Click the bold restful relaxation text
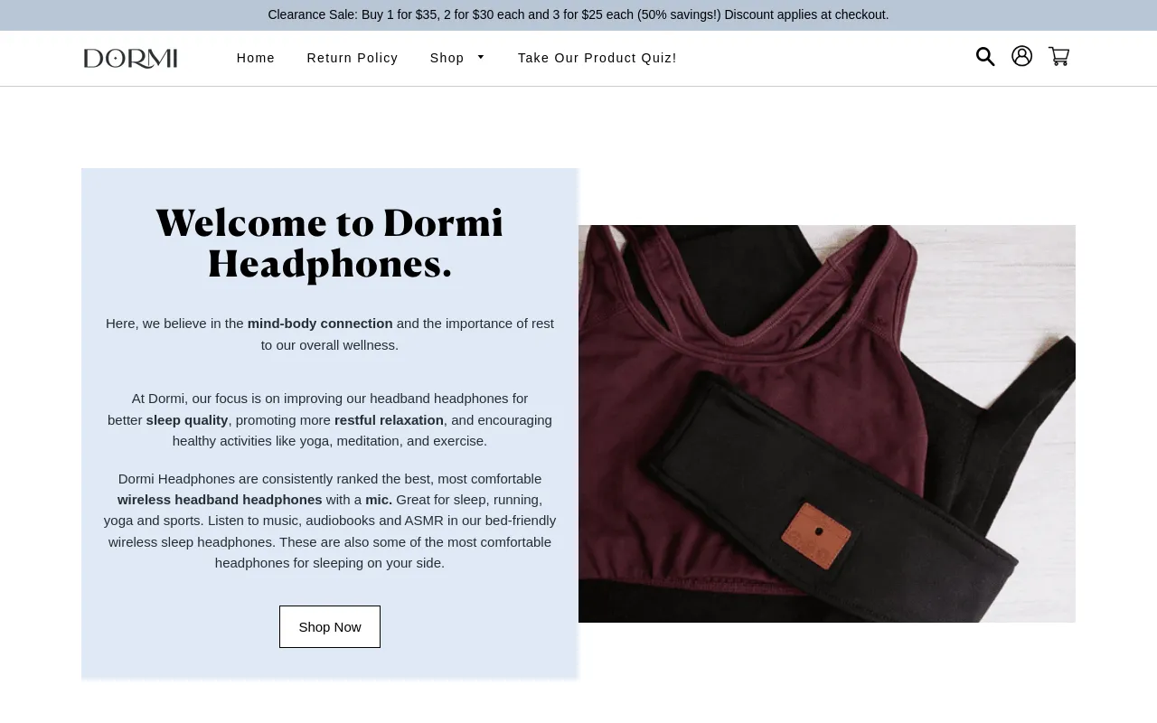The width and height of the screenshot is (1157, 723). 389,420
